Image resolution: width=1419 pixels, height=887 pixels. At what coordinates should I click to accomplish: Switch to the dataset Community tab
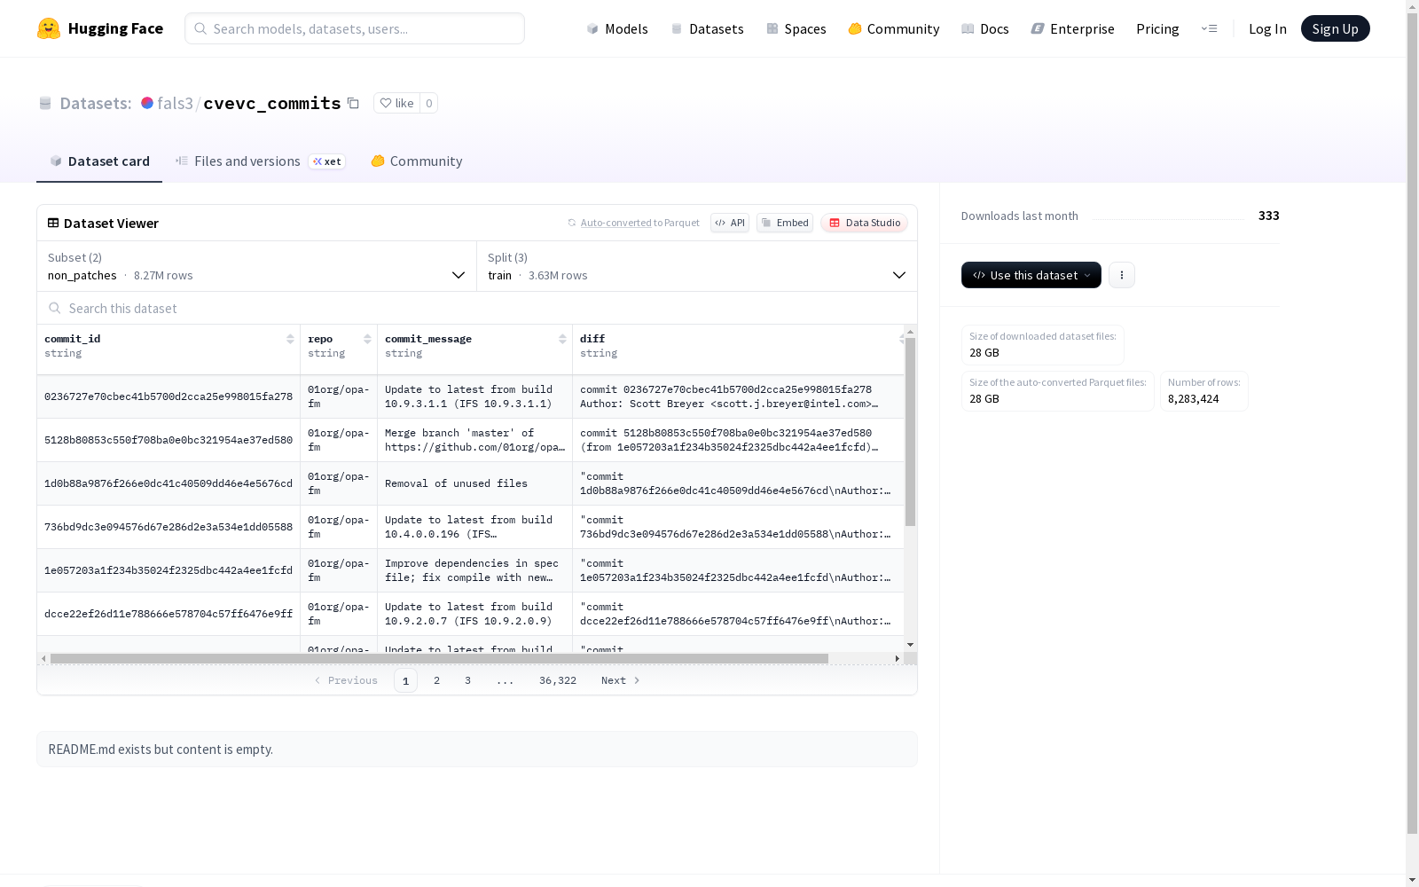tap(417, 161)
